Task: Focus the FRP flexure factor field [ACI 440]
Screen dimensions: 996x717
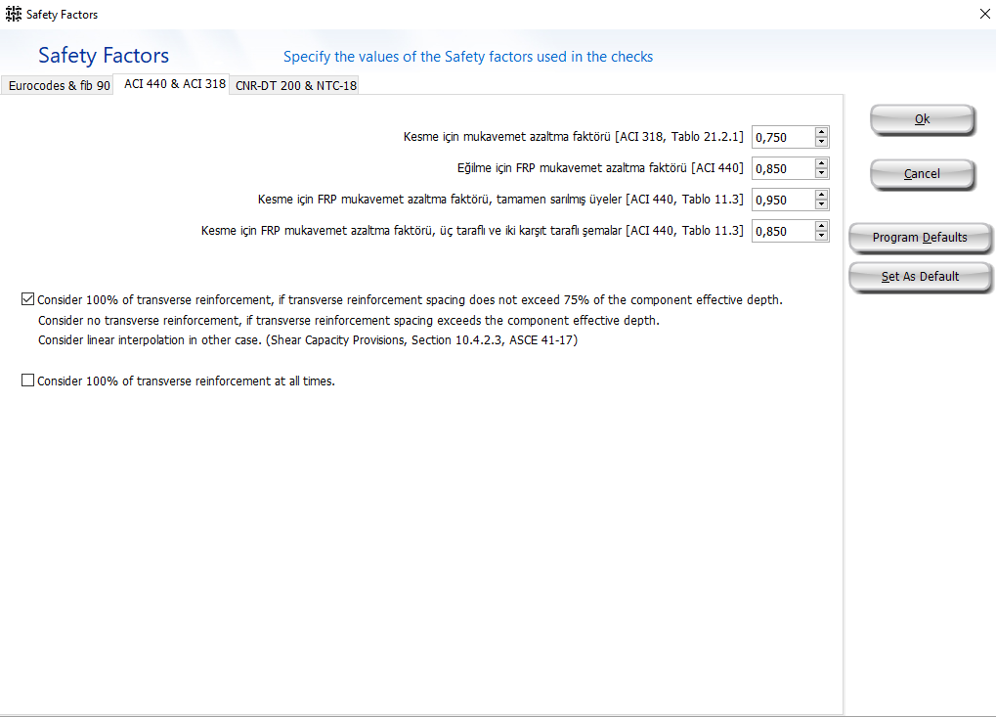Action: tap(783, 168)
